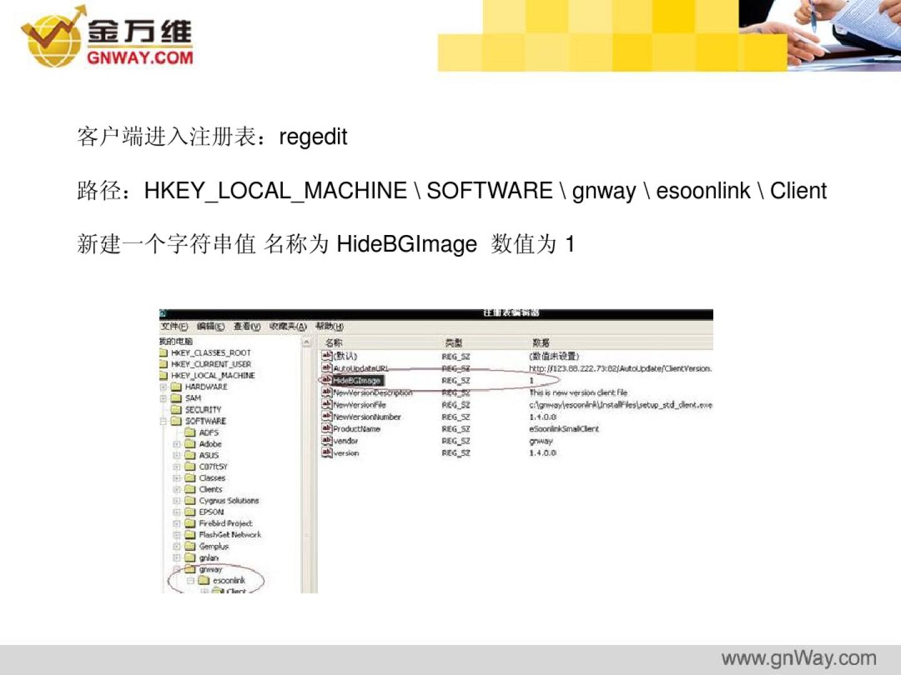The width and height of the screenshot is (901, 675).
Task: Click the EPSON folder icon
Action: point(190,512)
